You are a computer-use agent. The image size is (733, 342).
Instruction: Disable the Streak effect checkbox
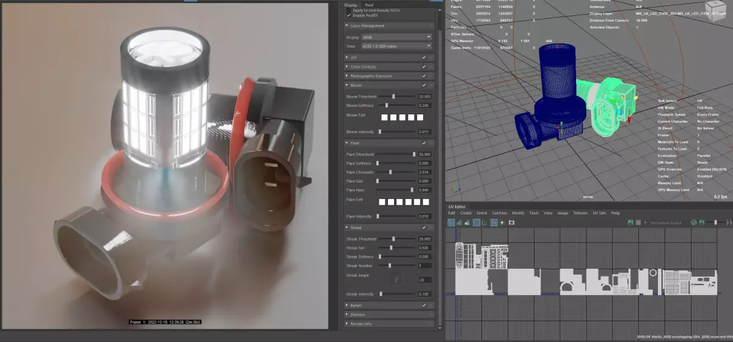424,228
